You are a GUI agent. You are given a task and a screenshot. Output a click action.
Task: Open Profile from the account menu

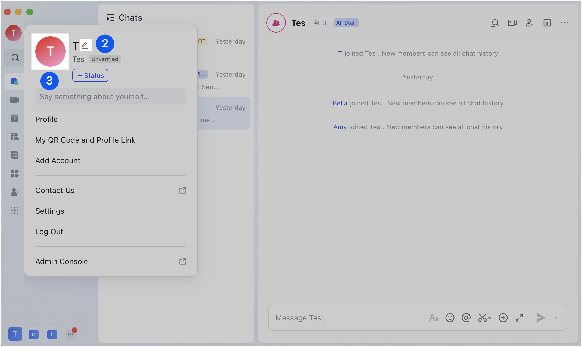[x=46, y=119]
